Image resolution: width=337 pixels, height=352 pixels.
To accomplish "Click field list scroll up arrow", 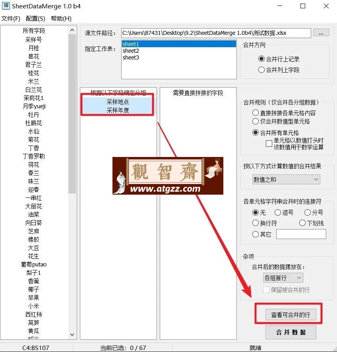I will tap(72, 30).
